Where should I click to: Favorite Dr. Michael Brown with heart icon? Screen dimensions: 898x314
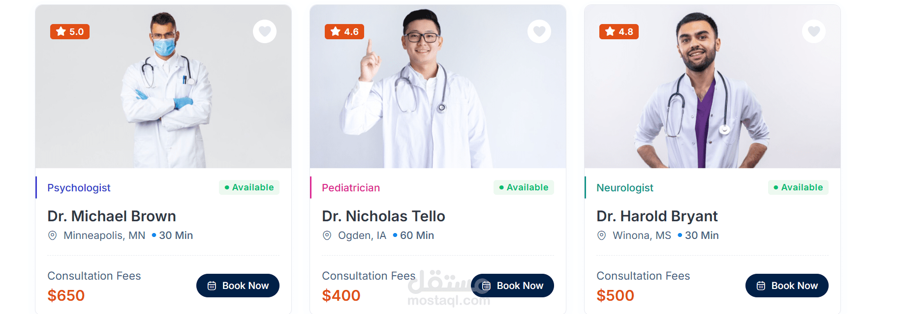coord(265,31)
